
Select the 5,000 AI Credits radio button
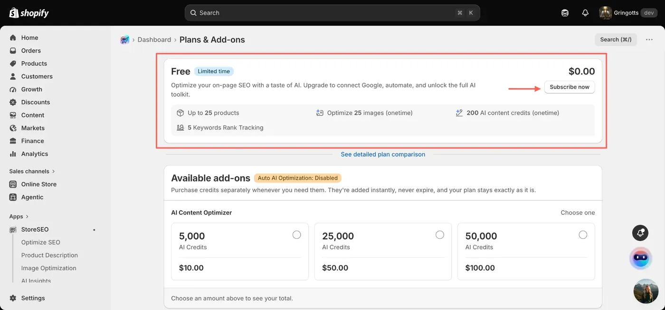pos(297,235)
